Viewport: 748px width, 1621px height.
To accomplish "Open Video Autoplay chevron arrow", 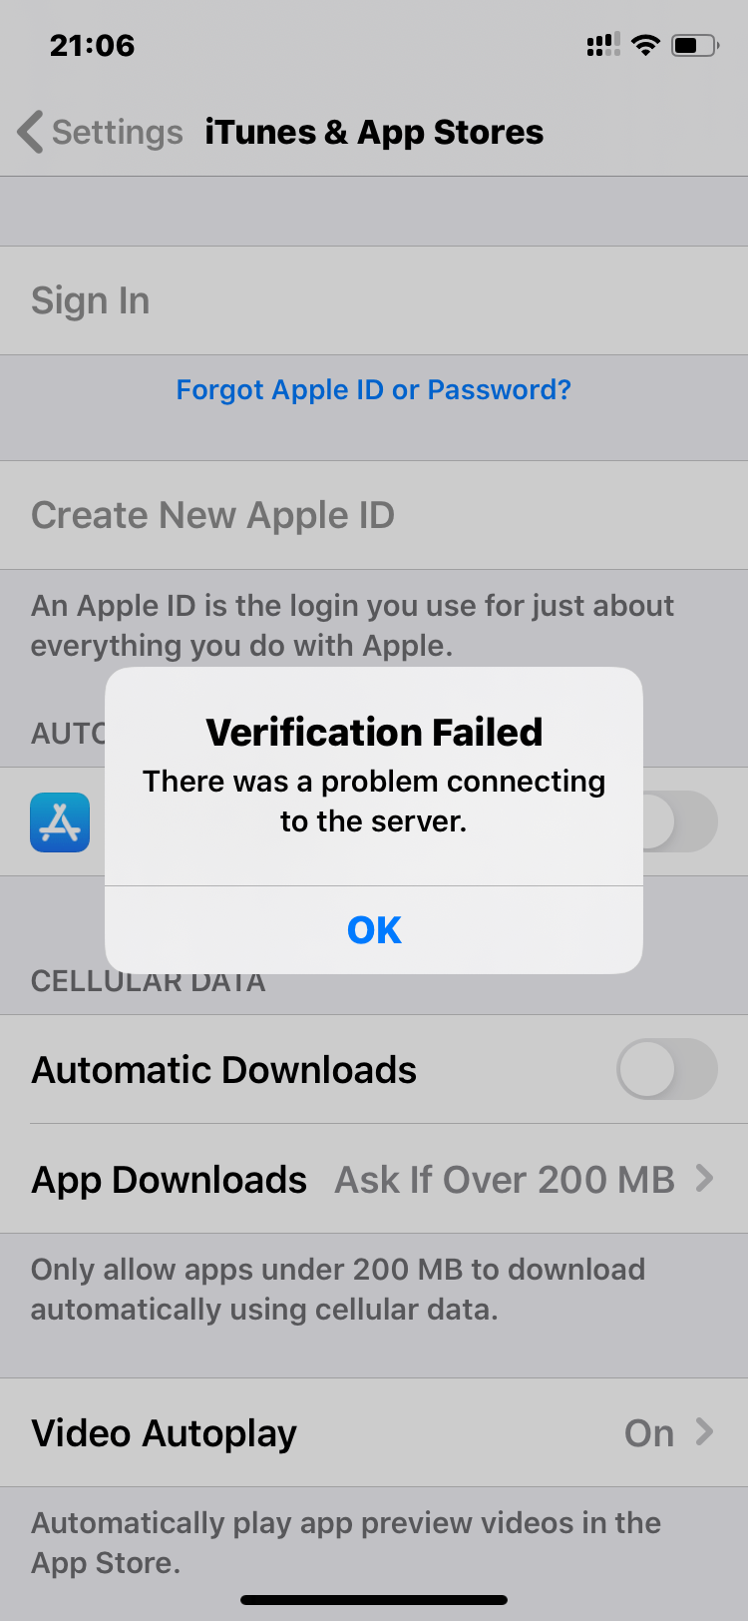I will 705,1432.
